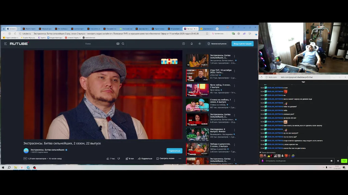Click Поделиться share button
348x195 pixels.
pos(145,158)
